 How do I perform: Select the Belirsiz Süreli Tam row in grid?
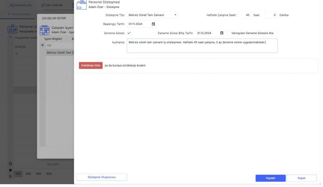[x=60, y=52]
